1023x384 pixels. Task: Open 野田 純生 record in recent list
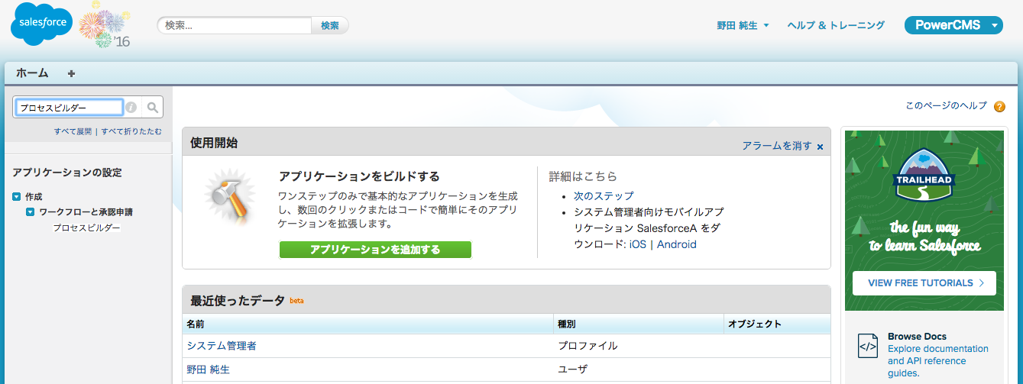point(209,369)
